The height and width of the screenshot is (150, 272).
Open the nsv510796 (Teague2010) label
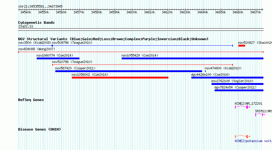[72, 62]
